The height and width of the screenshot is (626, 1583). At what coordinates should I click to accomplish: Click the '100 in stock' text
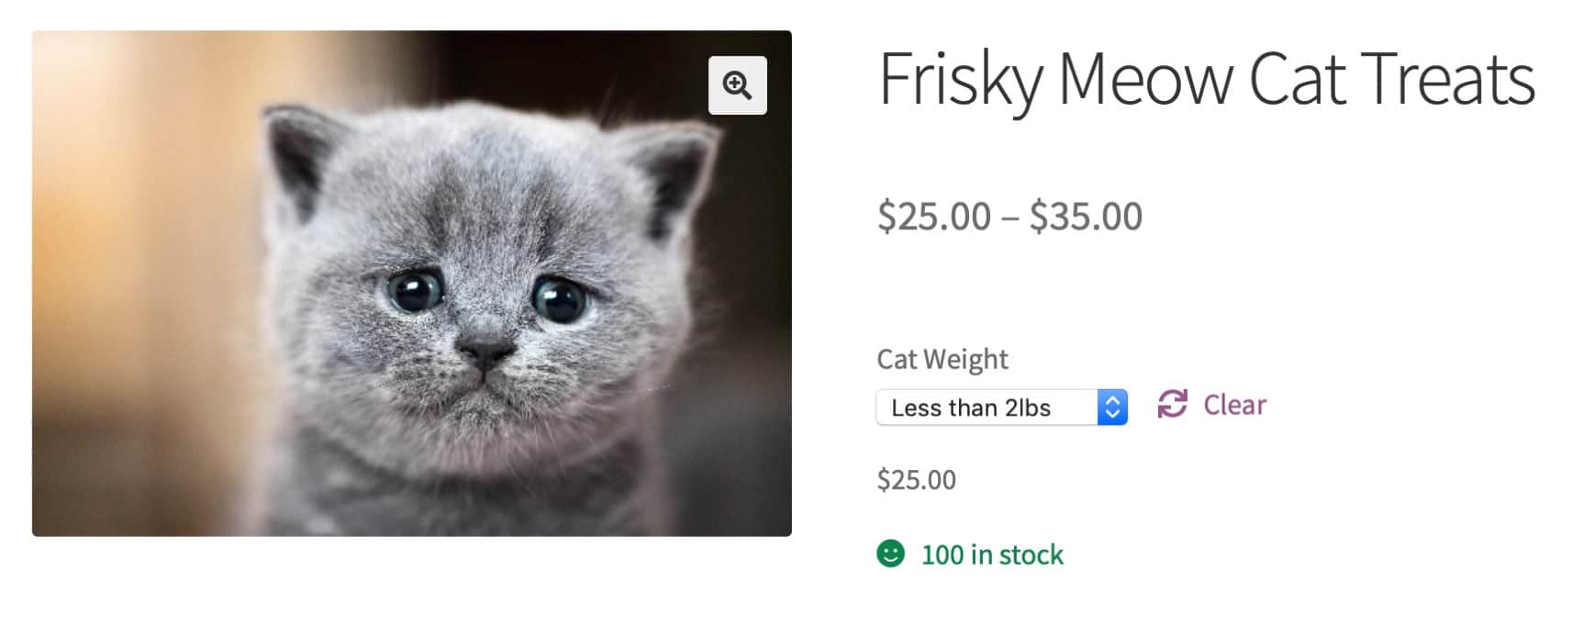pyautogui.click(x=992, y=554)
